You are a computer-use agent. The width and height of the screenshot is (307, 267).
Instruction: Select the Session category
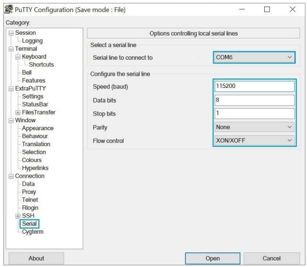(x=25, y=33)
